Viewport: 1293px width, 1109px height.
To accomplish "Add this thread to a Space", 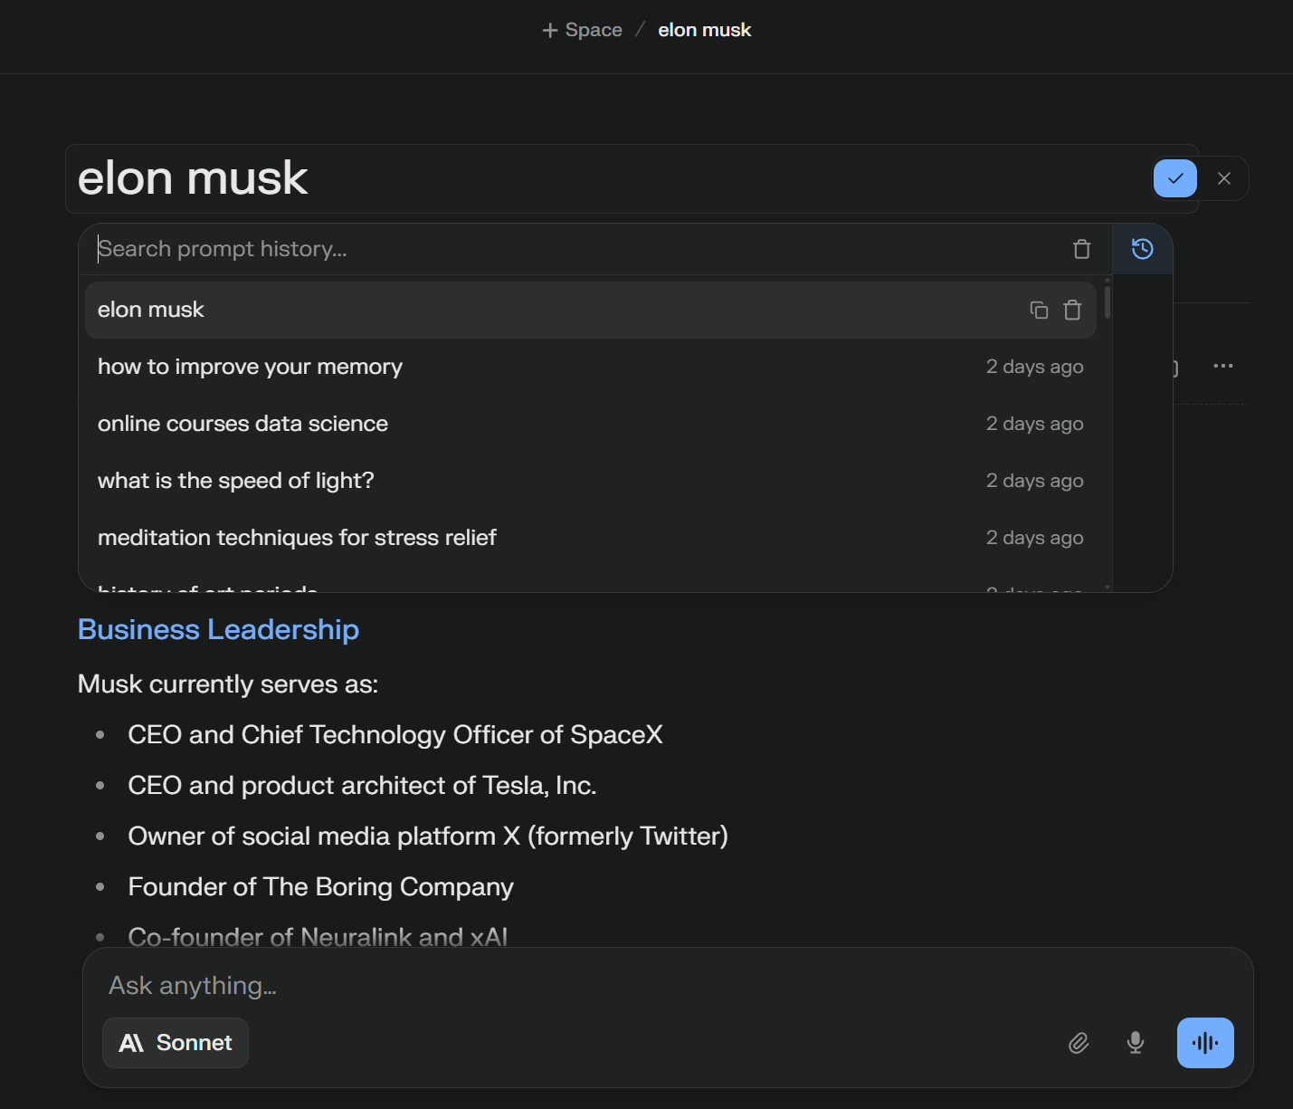I will [583, 30].
